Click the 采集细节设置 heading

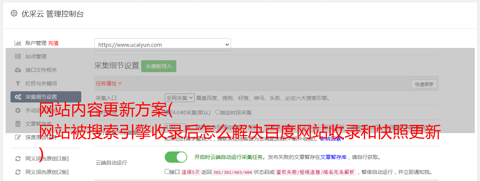[x=116, y=66]
